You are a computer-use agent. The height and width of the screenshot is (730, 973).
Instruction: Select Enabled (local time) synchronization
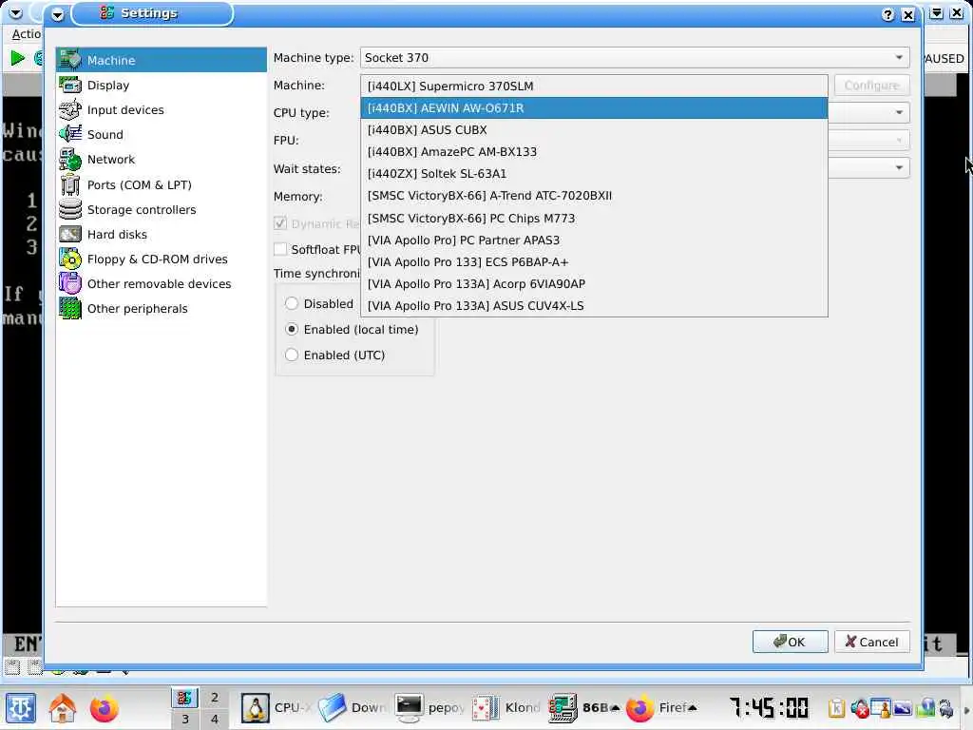point(352,330)
